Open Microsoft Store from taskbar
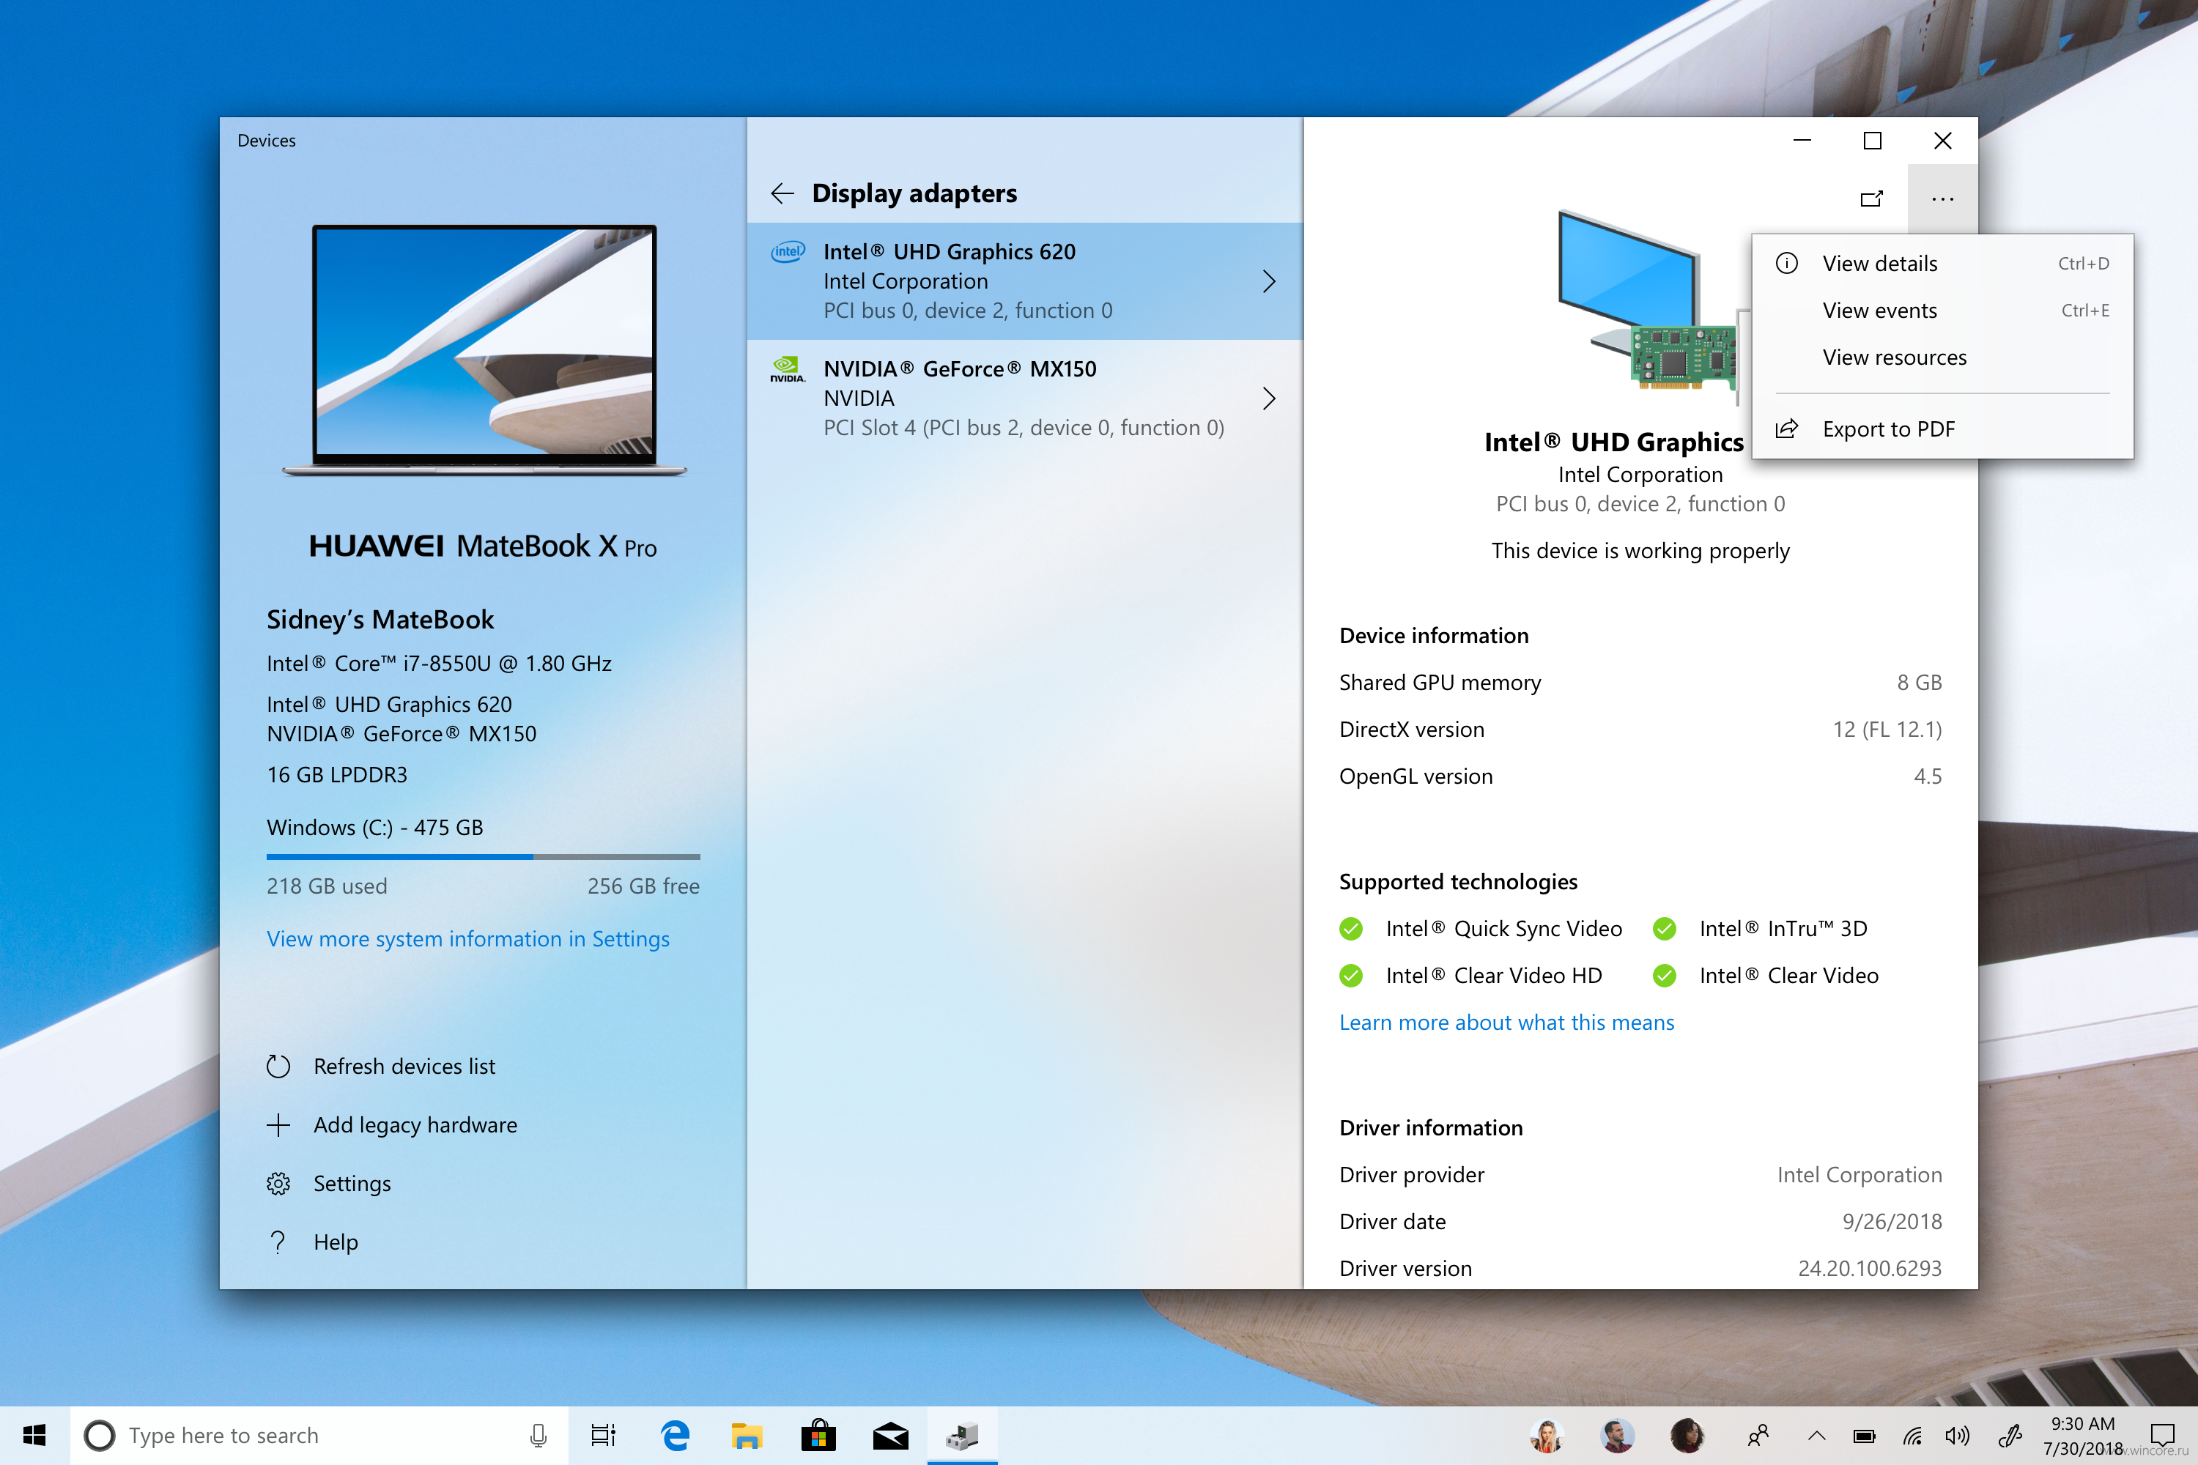The image size is (2198, 1465). (818, 1435)
